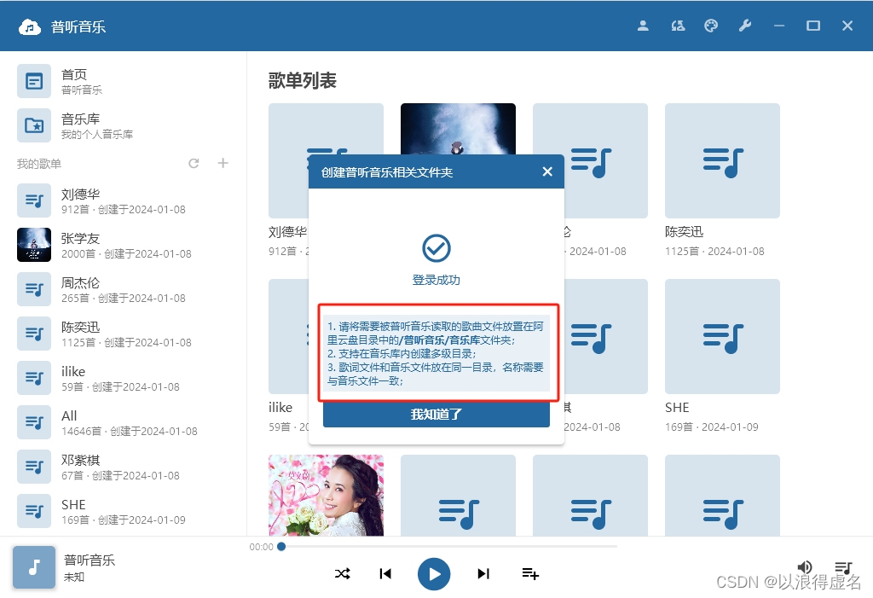Open the 刘德华 playlist card in grid
873x598 pixels.
(288, 160)
